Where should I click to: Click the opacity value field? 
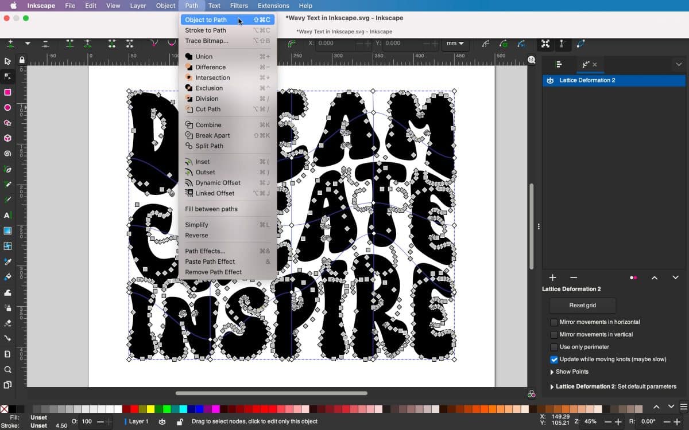click(87, 421)
